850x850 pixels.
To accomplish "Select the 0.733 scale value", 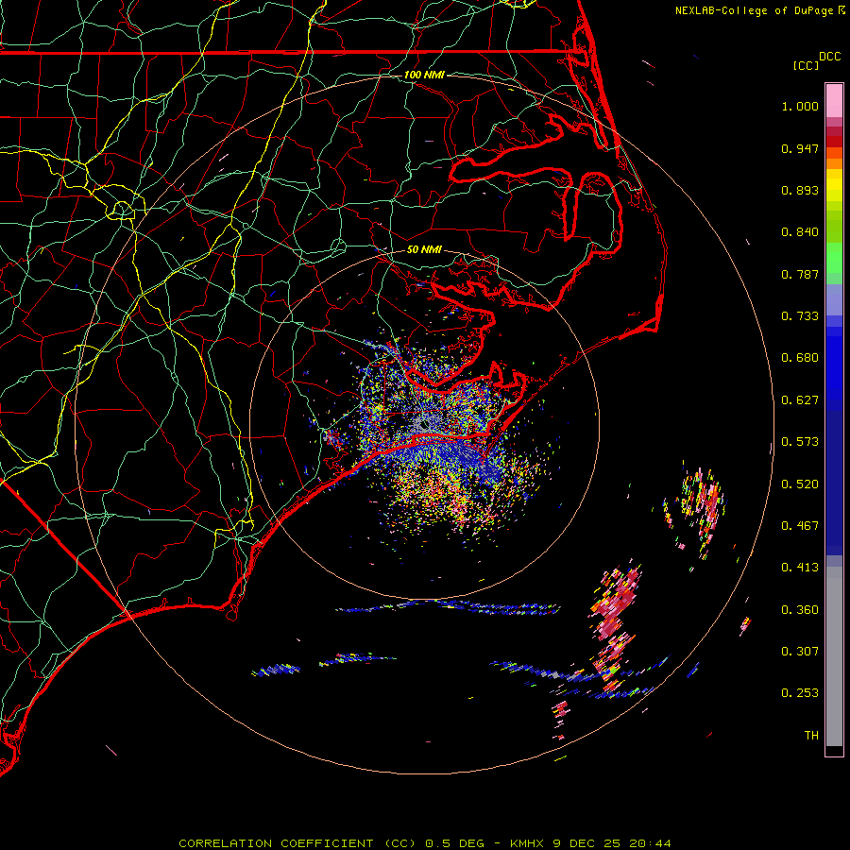I will tap(800, 316).
